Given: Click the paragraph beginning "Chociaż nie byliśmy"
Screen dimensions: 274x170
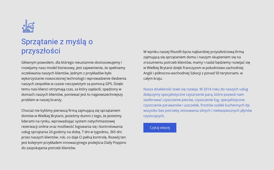Looking at the screenshot, I should point(74,129).
